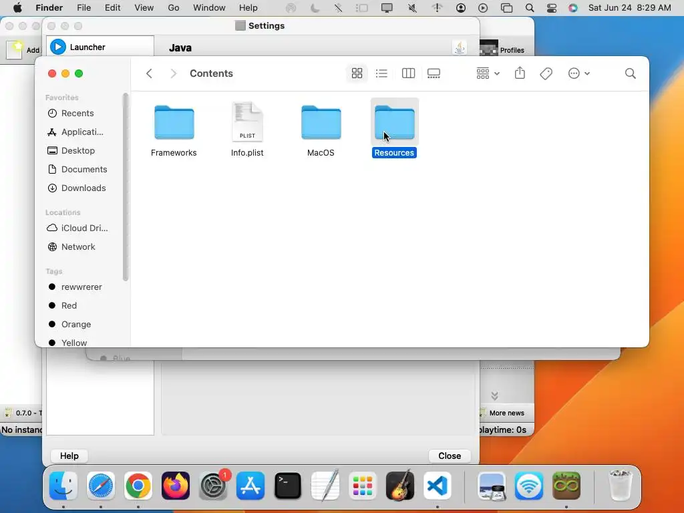Click the Finder window search icon
This screenshot has height=513, width=684.
(631, 73)
